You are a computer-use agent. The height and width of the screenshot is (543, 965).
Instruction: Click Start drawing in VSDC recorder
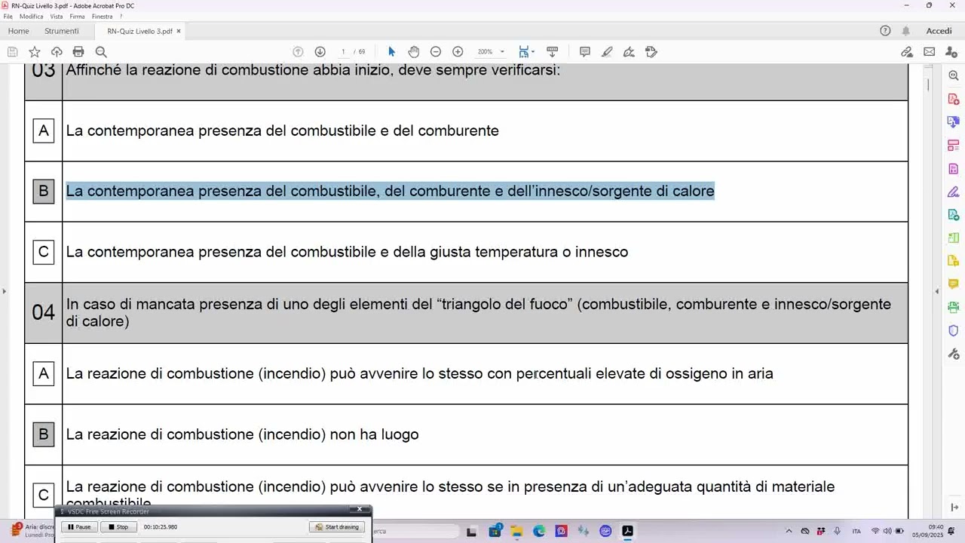(x=337, y=527)
